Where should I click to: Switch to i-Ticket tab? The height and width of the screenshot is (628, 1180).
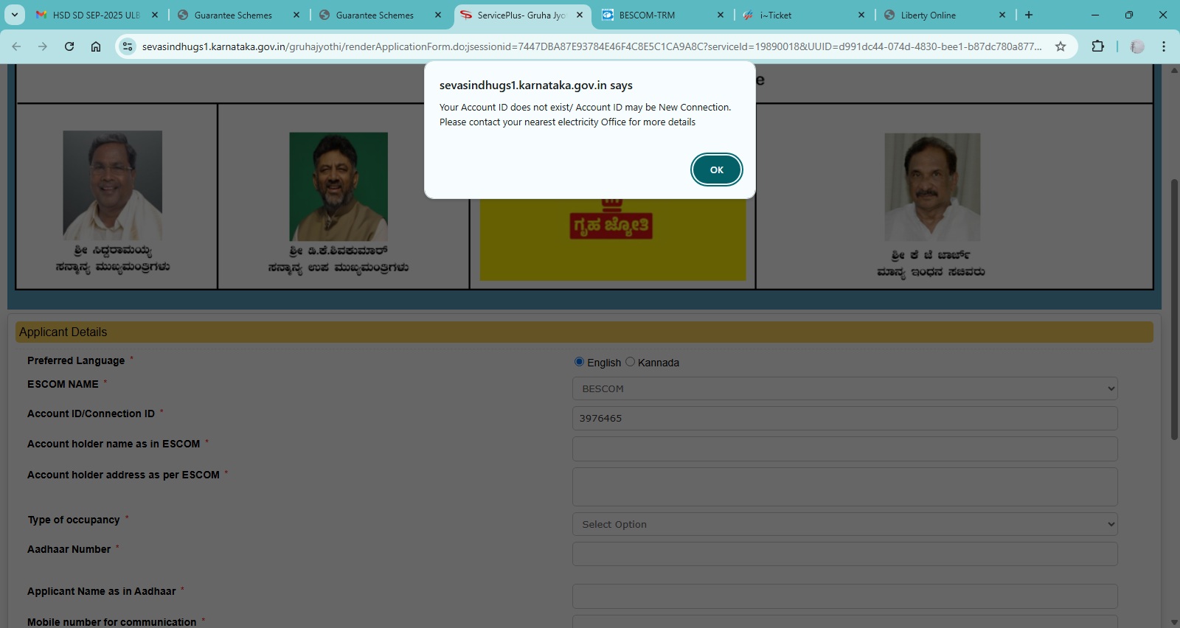point(775,15)
